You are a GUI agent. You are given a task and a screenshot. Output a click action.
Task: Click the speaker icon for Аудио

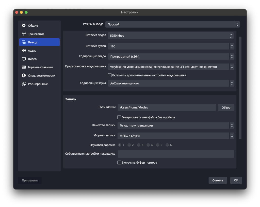click(x=24, y=51)
